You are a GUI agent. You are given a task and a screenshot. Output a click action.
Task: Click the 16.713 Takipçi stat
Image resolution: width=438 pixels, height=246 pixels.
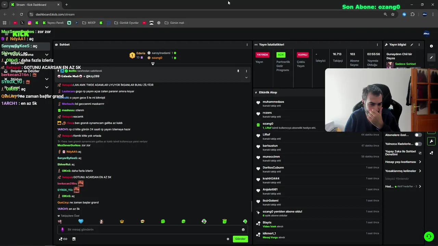pyautogui.click(x=337, y=57)
